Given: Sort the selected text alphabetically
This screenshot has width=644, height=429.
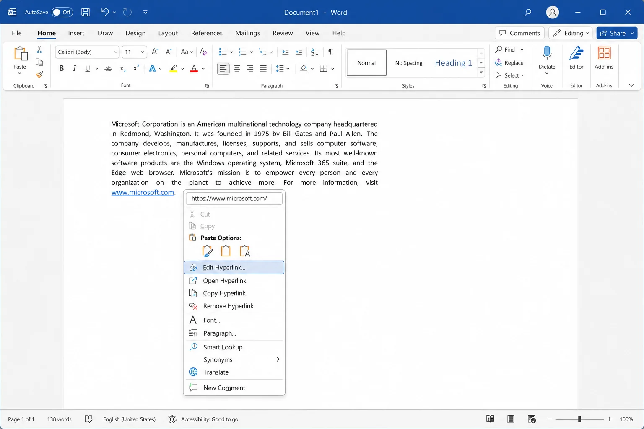Looking at the screenshot, I should point(315,52).
